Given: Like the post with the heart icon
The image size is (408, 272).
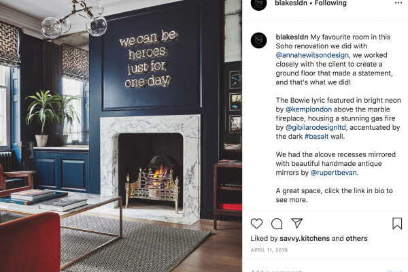Looking at the screenshot, I should pyautogui.click(x=256, y=224).
